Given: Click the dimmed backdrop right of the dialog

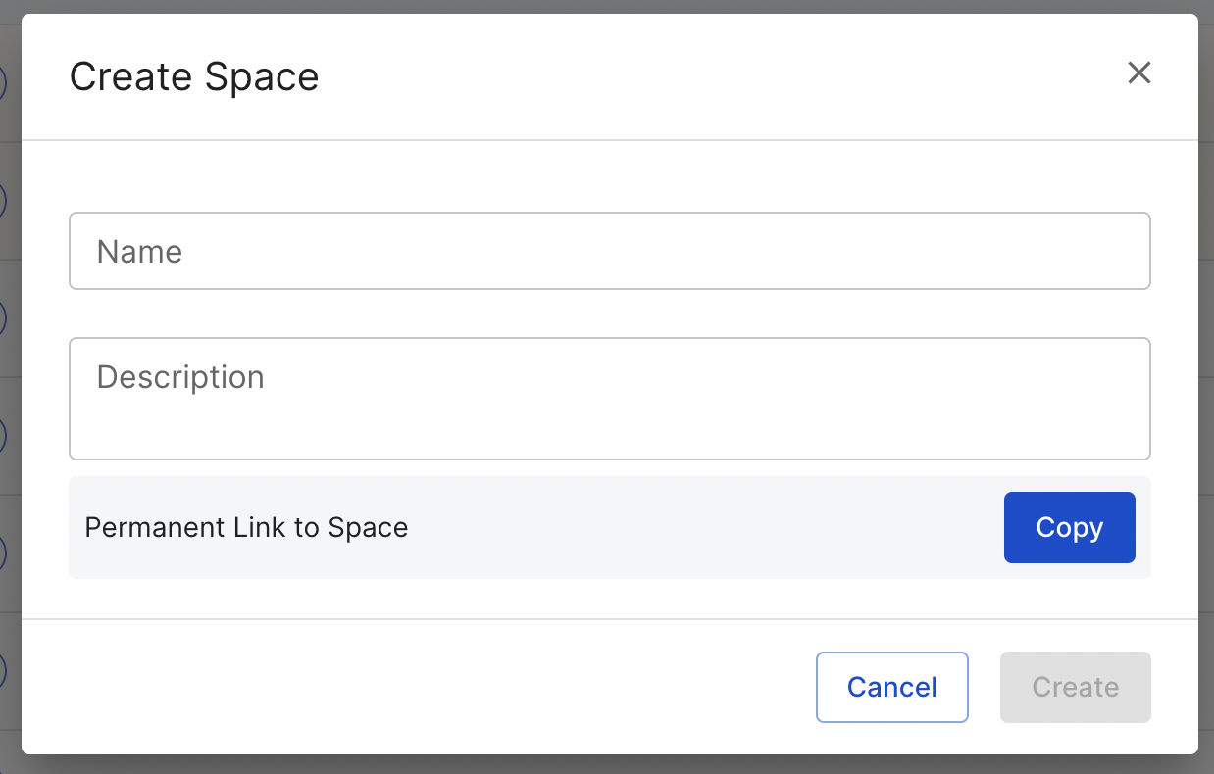Looking at the screenshot, I should (1206, 392).
